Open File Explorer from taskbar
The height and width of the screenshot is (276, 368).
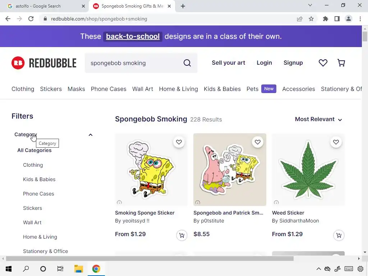pyautogui.click(x=79, y=269)
